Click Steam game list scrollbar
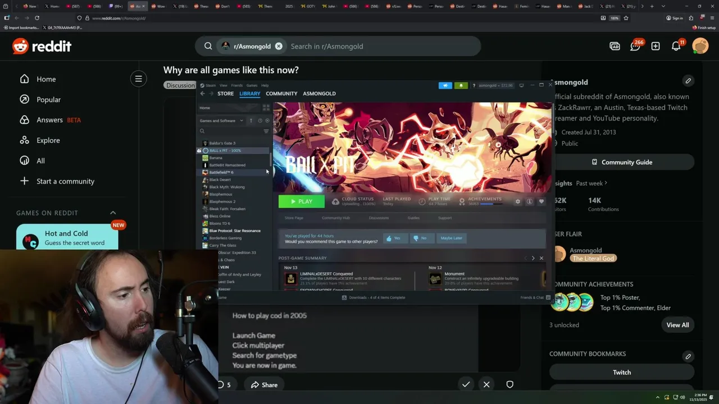The height and width of the screenshot is (404, 719). 271,160
